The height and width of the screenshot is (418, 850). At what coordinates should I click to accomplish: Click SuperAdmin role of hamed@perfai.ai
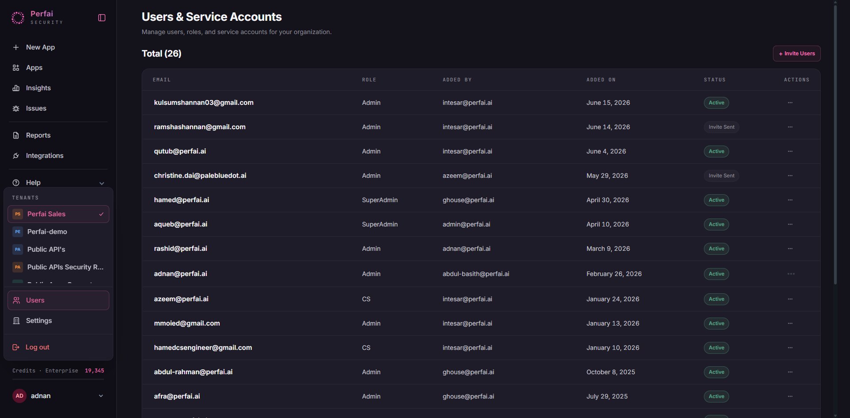pyautogui.click(x=380, y=200)
